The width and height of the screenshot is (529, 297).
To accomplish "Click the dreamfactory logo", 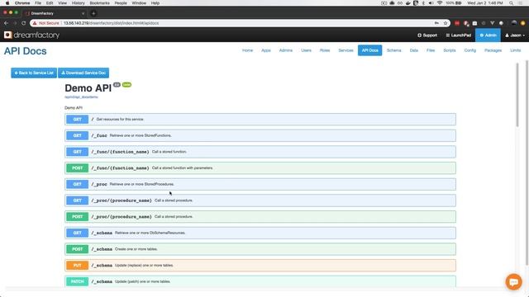I will click(x=31, y=35).
